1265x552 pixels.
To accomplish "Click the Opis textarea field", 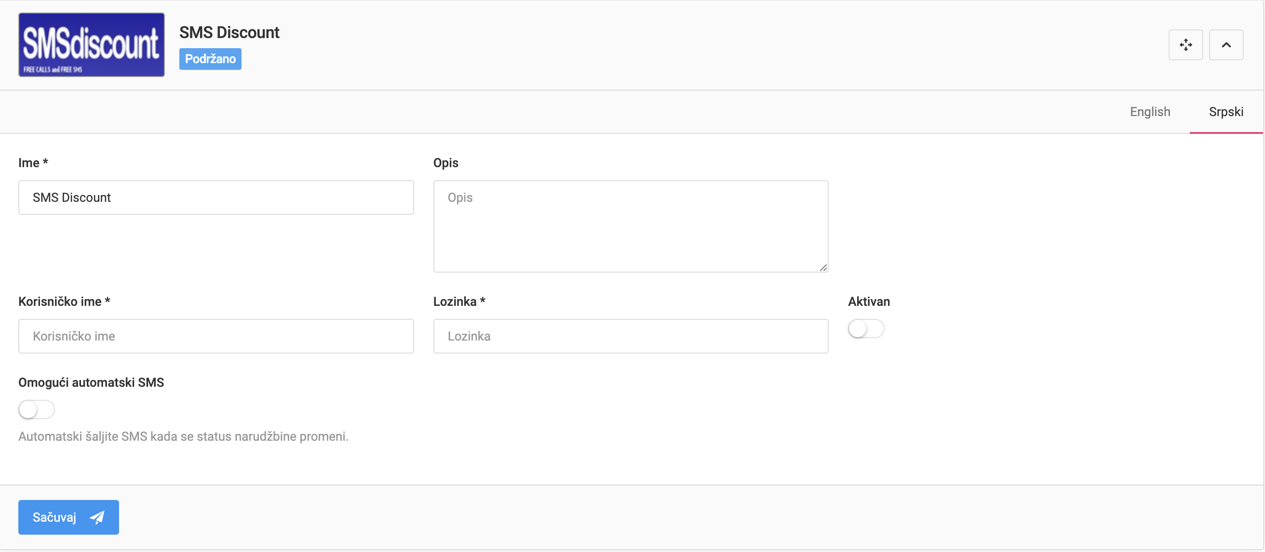I will pos(631,225).
